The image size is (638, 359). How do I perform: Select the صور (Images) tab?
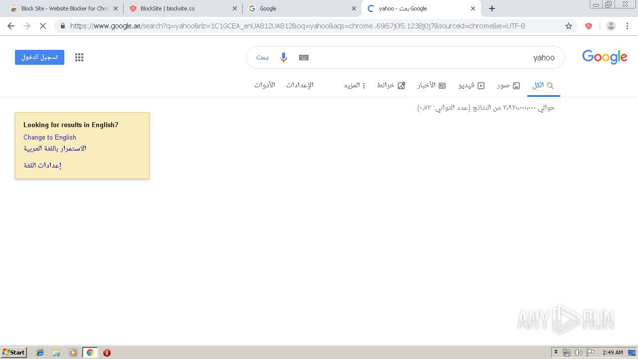point(508,85)
